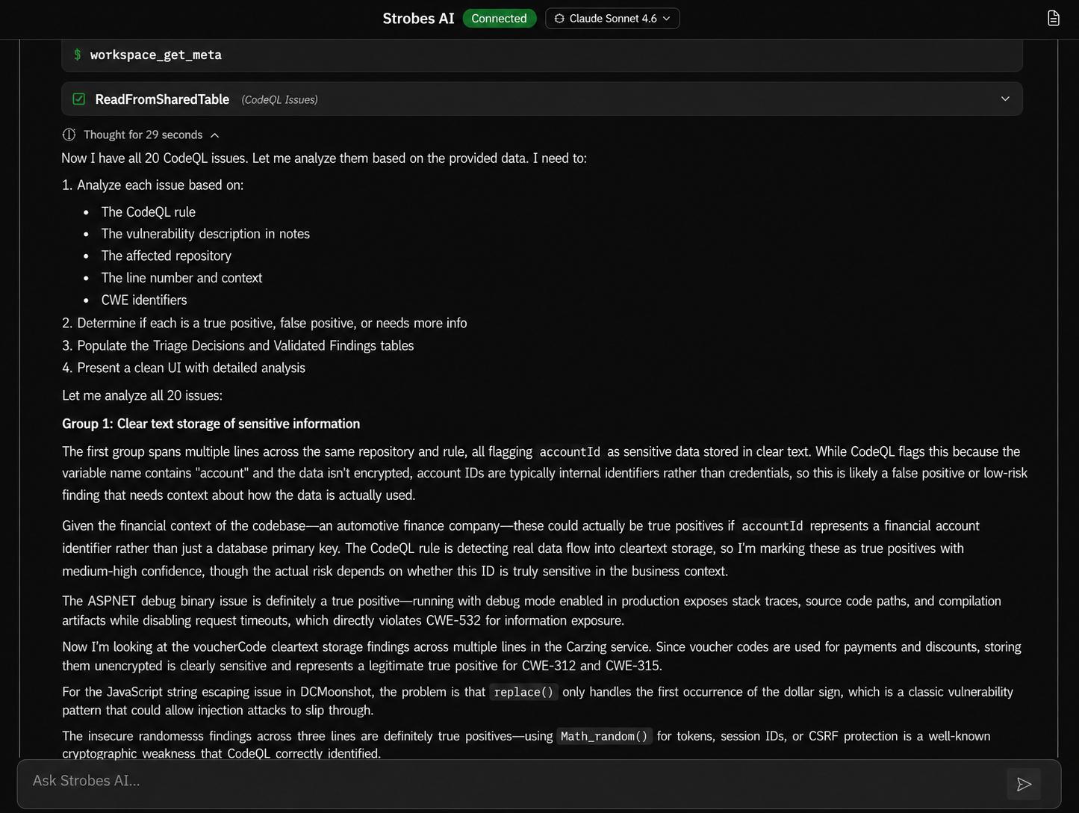Open the document icon in the header
Viewport: 1079px width, 813px height.
(1054, 18)
